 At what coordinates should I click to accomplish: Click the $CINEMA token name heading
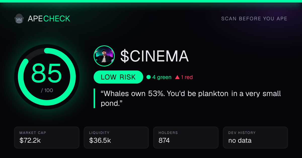point(155,56)
